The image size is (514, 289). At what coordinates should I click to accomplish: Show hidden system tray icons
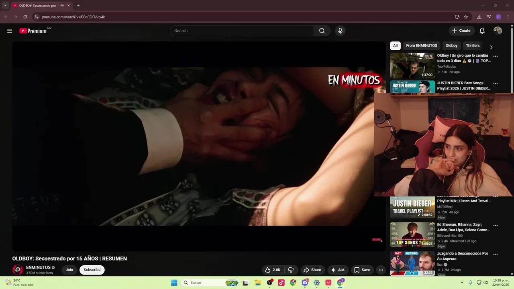click(462, 283)
